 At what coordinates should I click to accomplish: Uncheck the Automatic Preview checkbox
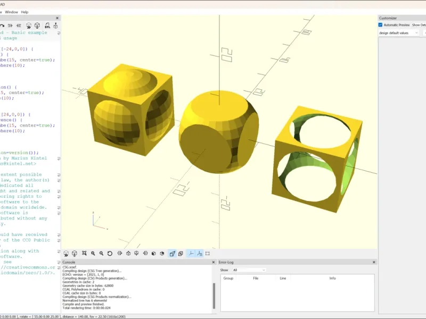coord(380,24)
